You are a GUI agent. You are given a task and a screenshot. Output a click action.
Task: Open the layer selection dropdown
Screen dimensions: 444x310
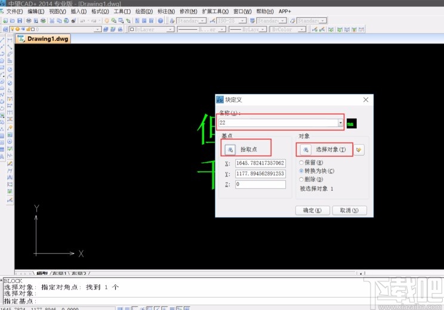click(x=97, y=29)
